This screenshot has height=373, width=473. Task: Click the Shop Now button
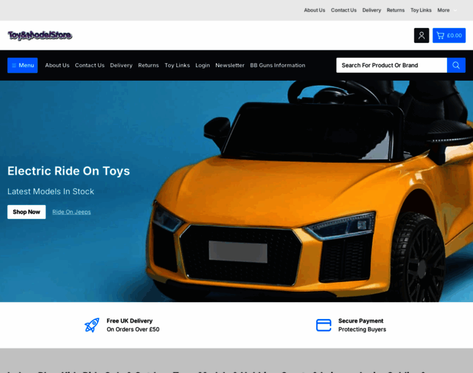(27, 212)
